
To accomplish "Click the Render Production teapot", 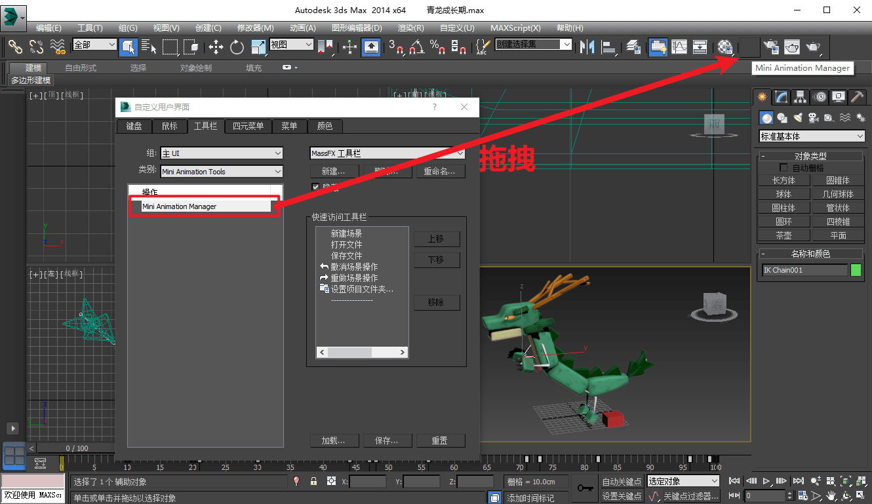I will tap(813, 47).
